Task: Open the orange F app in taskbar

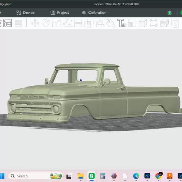Action: coord(169,176)
